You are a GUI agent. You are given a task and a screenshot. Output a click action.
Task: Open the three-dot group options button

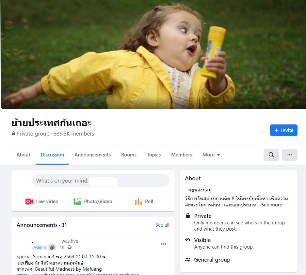[x=289, y=155]
